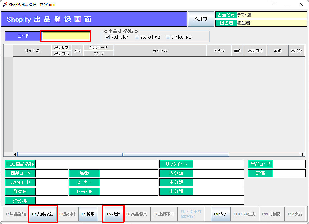Click the horizontal scrollbar right arrow
This screenshot has height=224, width=309.
point(303,154)
